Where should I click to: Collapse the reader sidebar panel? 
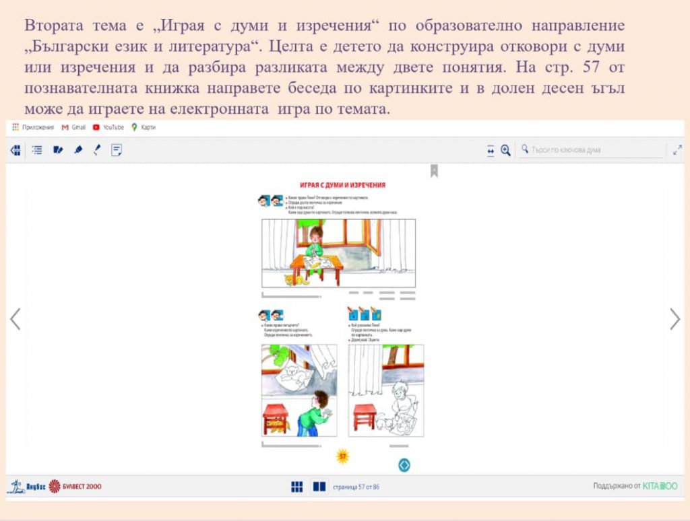[x=15, y=150]
